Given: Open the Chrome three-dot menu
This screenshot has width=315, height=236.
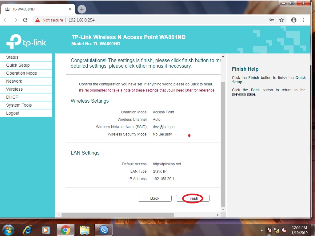Looking at the screenshot, I should 304,20.
